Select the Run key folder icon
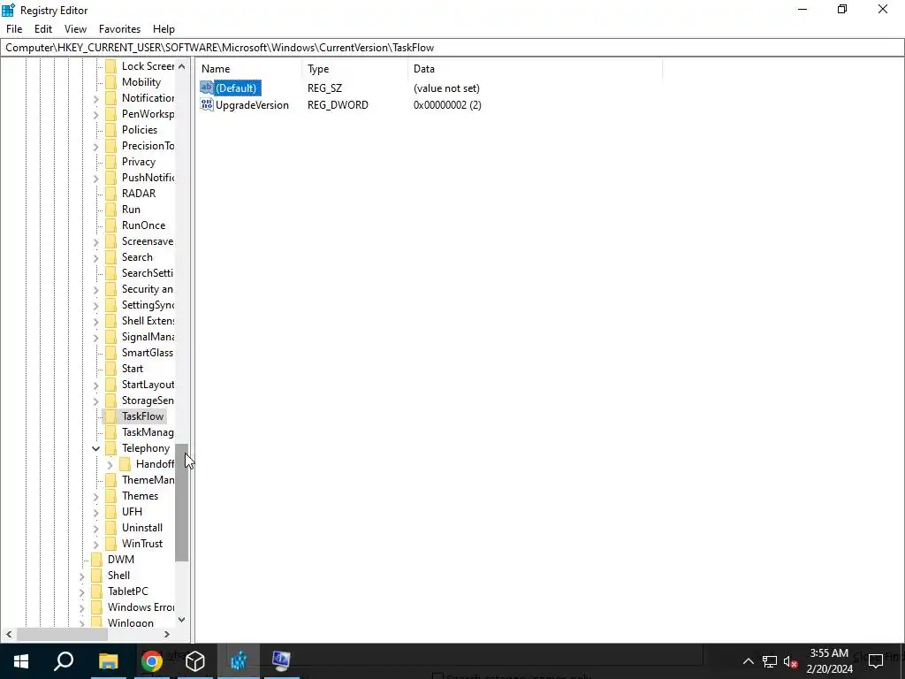This screenshot has width=905, height=679. pos(110,209)
